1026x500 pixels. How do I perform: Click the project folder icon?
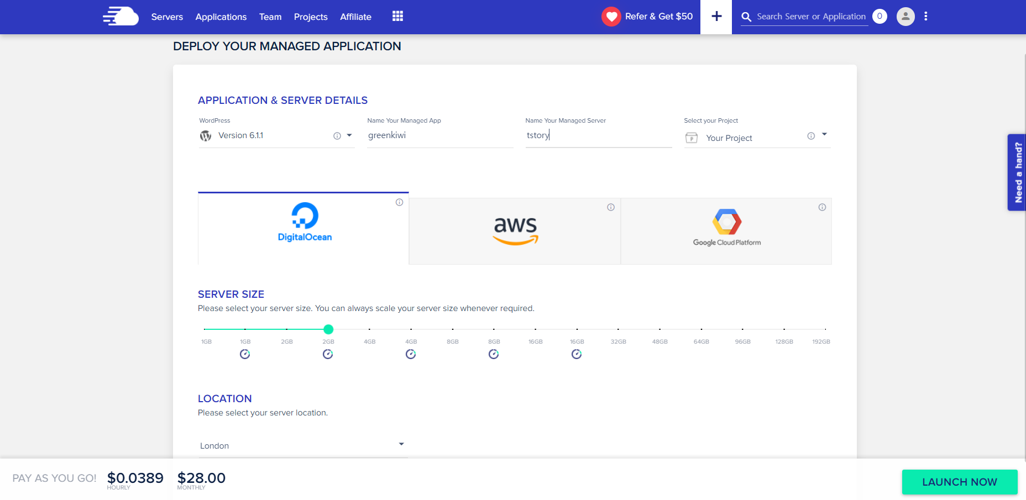(x=692, y=138)
